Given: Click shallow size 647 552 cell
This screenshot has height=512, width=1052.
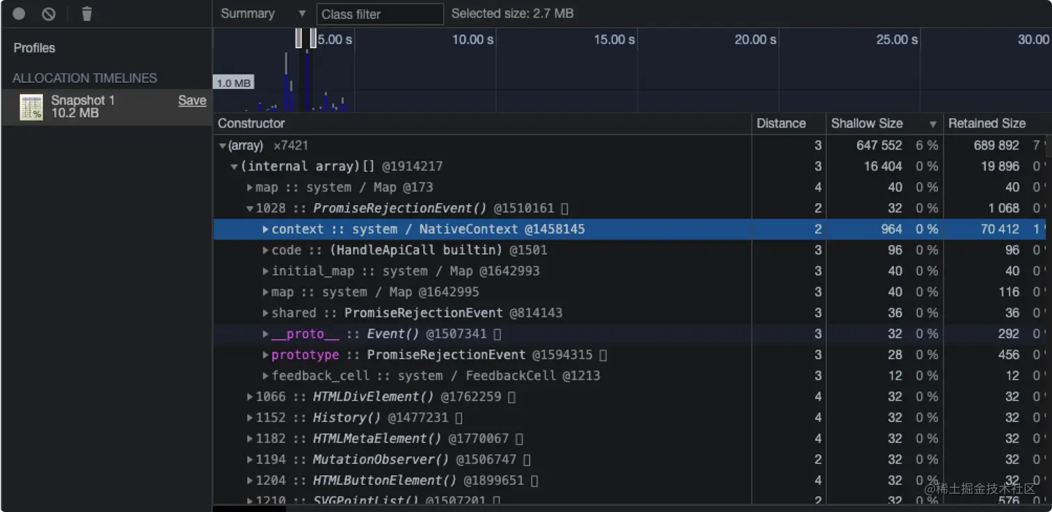Looking at the screenshot, I should pyautogui.click(x=879, y=145).
